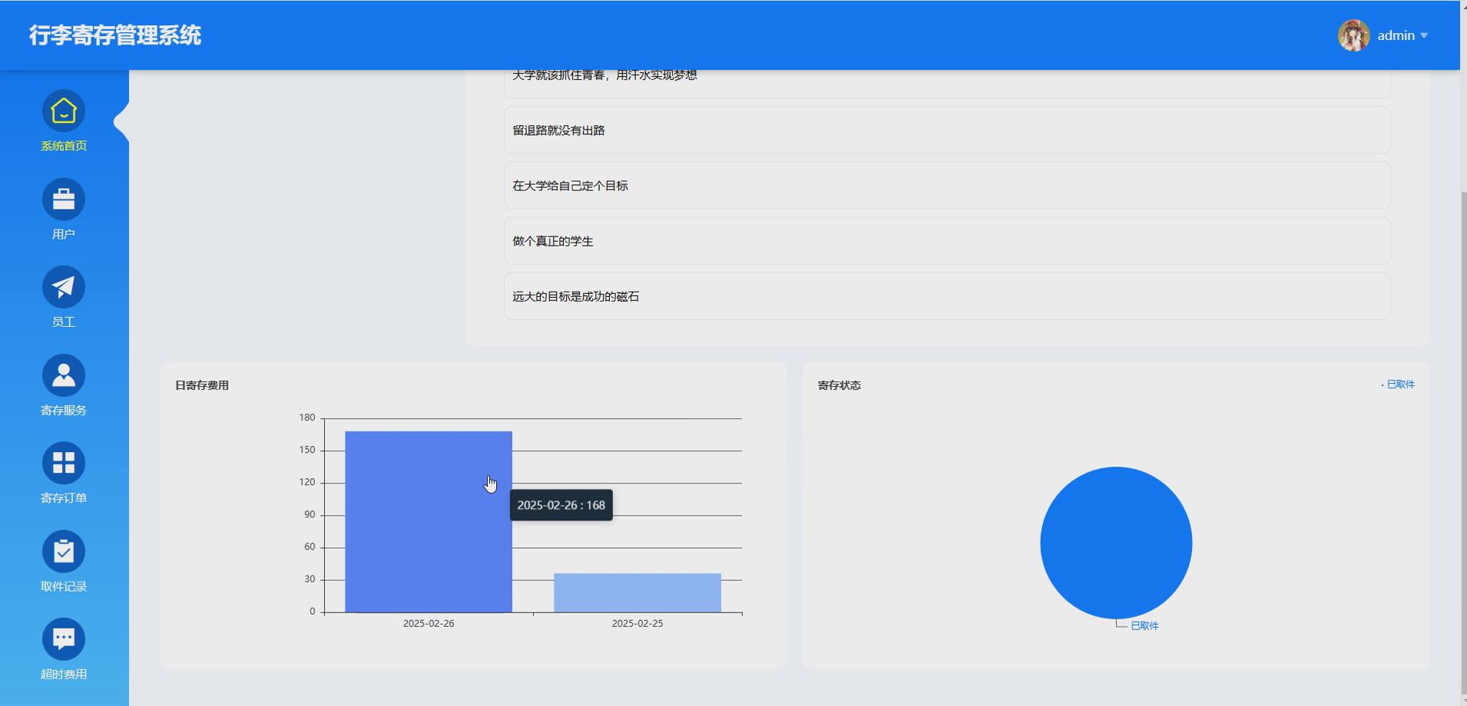
Task: Click the 2025-02-25 bar in chart
Action: coord(637,592)
